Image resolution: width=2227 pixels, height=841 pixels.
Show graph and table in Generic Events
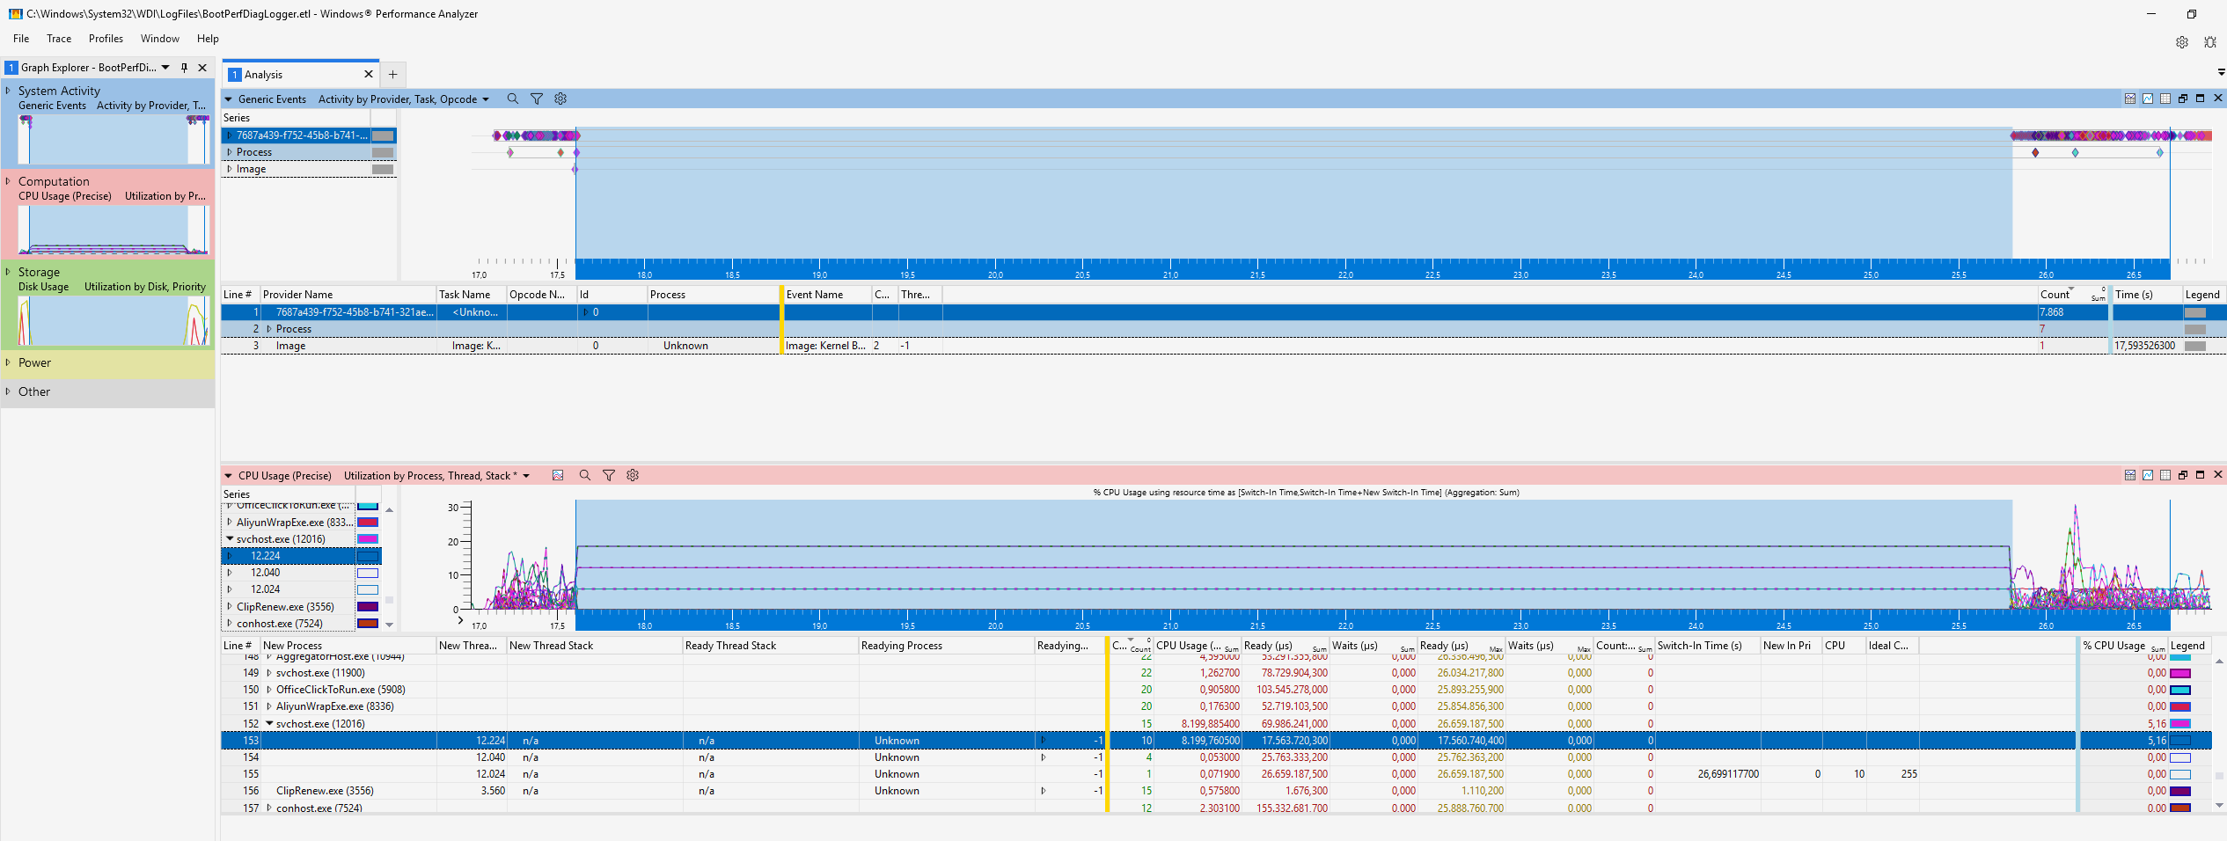pos(2130,99)
